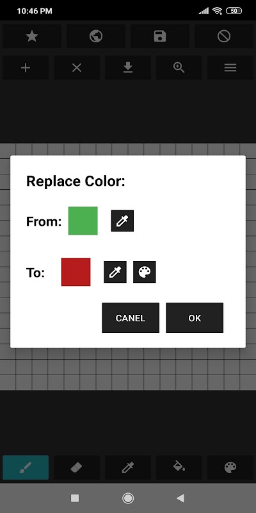Select the brush tool in bottom bar
Viewport: 256px width, 513px height.
[x=26, y=467]
